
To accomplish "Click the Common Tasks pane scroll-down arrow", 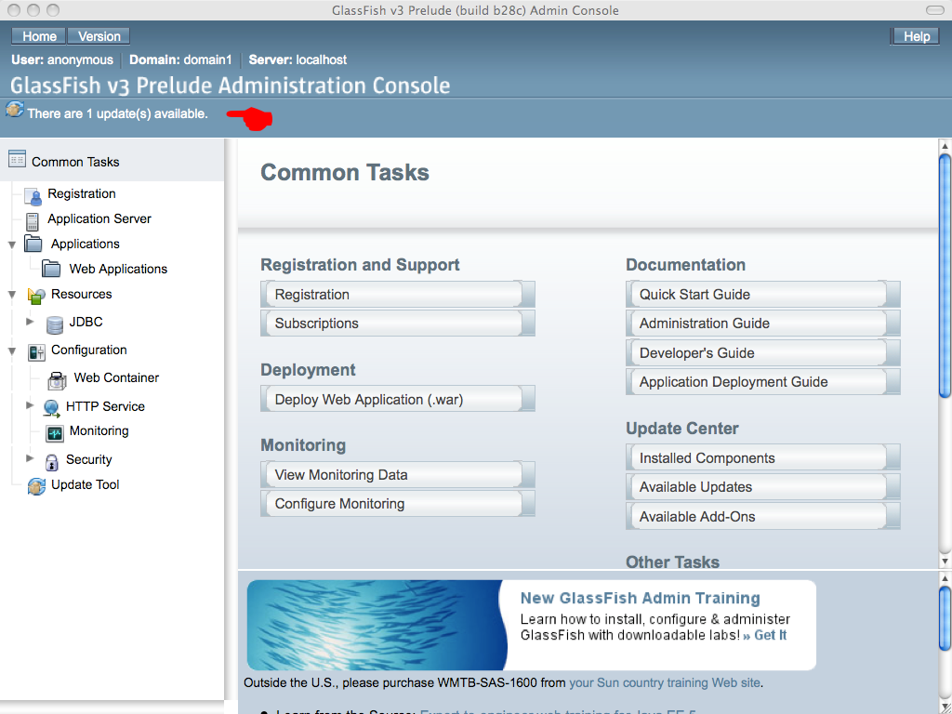I will [945, 562].
